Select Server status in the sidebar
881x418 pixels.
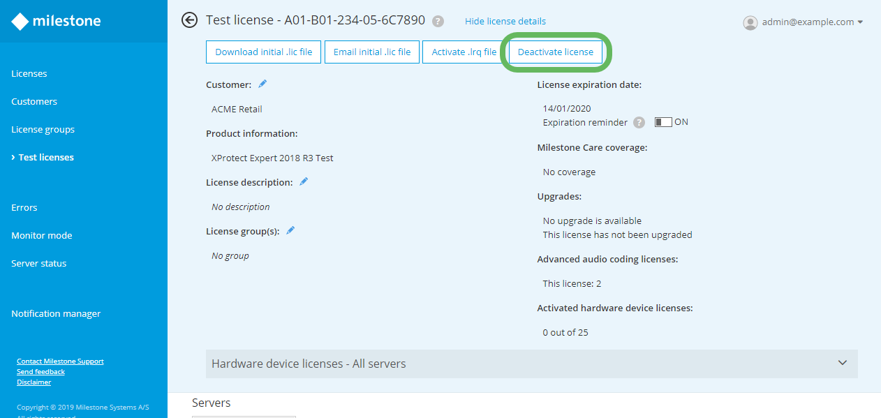(39, 263)
